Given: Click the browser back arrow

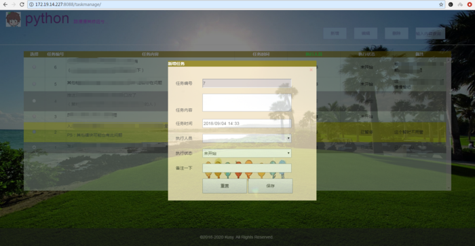Looking at the screenshot, I should tap(5, 5).
